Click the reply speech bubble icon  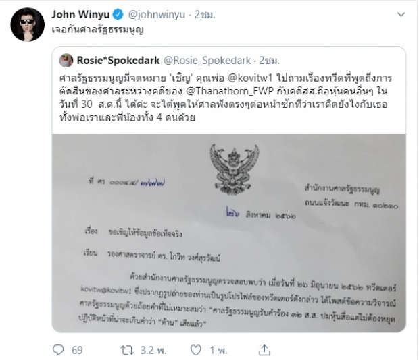click(x=58, y=350)
